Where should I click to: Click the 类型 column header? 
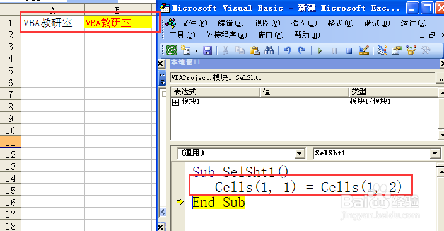(x=394, y=92)
